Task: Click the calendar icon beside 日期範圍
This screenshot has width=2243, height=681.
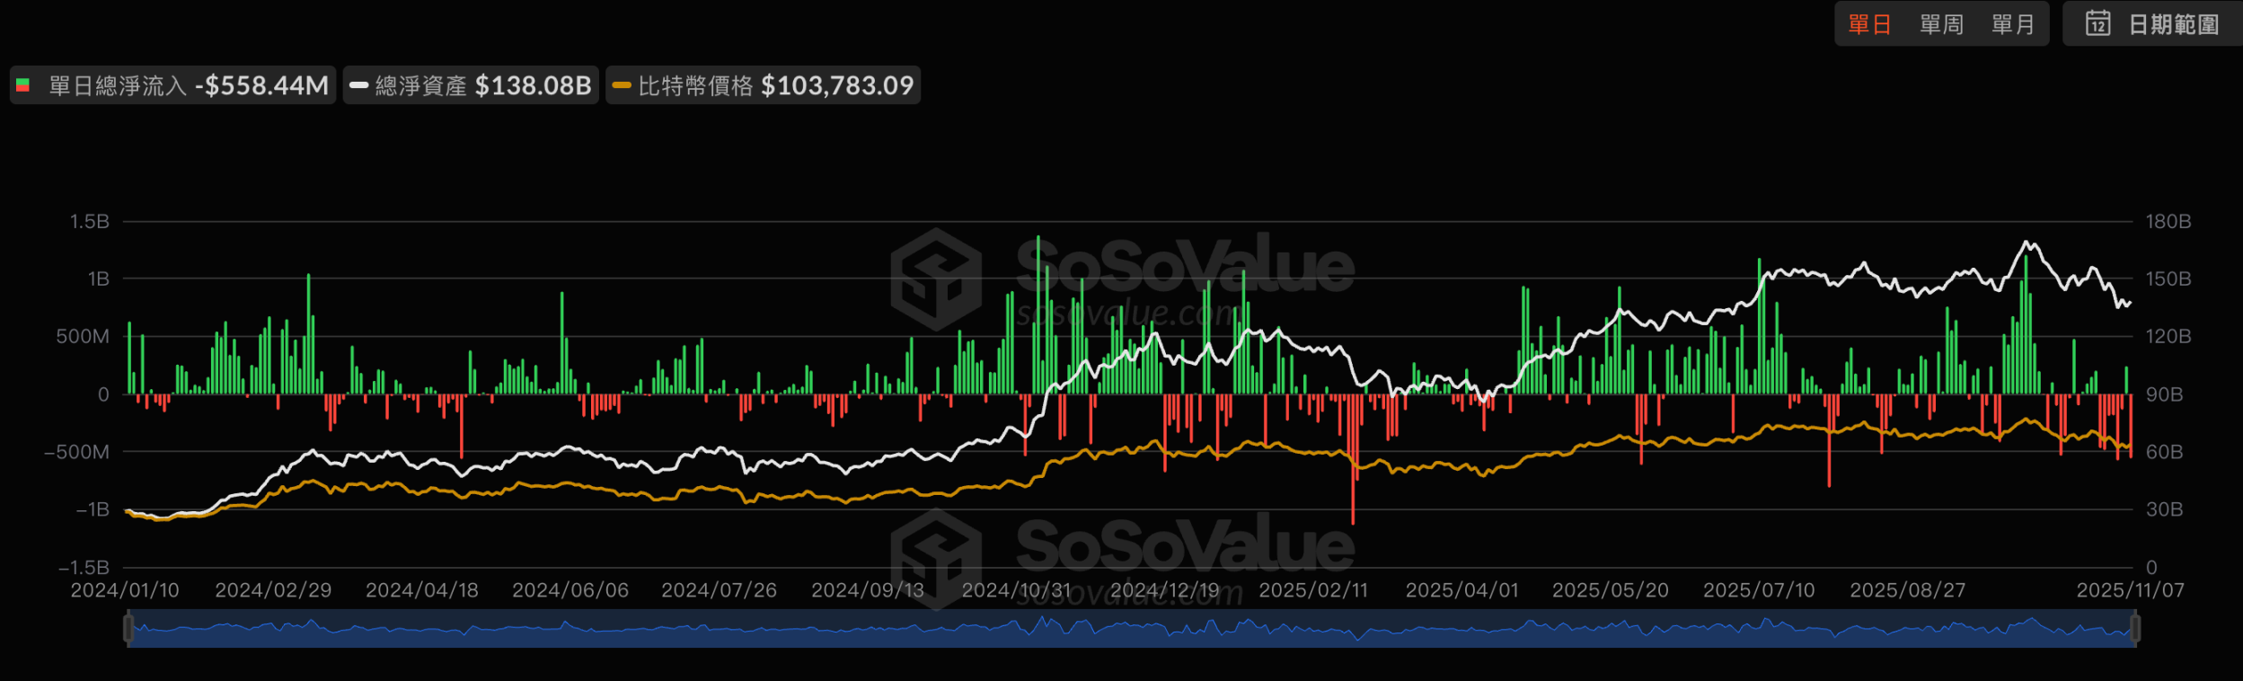Action: click(x=2097, y=23)
